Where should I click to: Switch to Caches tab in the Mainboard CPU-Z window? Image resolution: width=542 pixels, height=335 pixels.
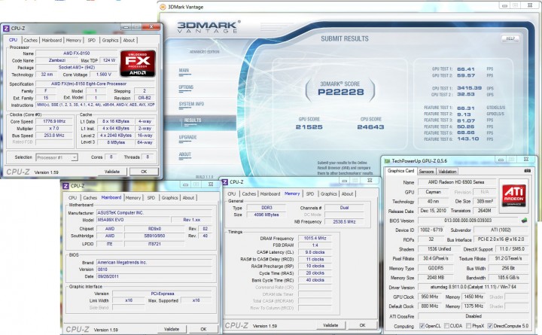pos(90,198)
